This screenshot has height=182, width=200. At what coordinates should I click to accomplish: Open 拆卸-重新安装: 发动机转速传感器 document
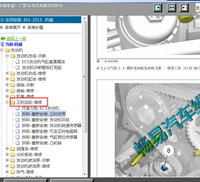[x=51, y=126]
